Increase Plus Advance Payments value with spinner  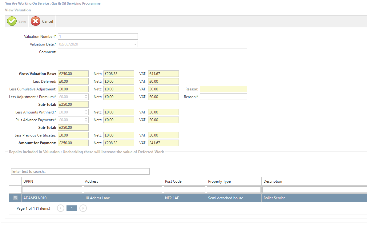tap(86, 118)
